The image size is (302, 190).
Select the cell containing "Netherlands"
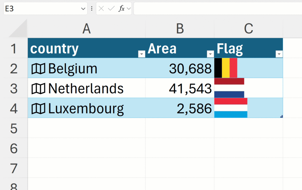[x=86, y=88]
